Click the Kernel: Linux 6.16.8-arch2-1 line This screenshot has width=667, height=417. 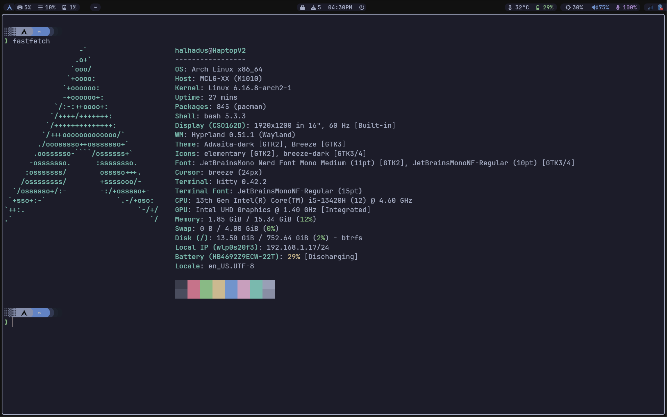click(x=233, y=88)
